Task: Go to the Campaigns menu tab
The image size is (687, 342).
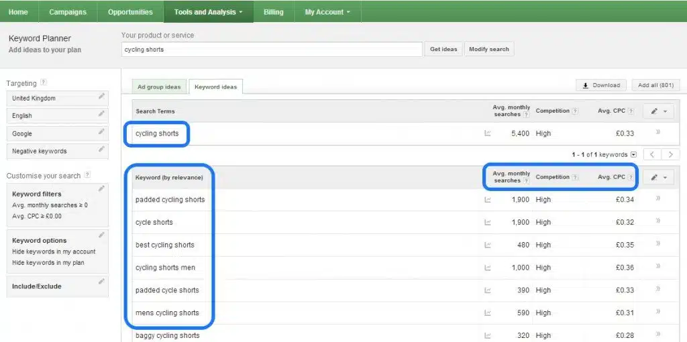Action: pyautogui.click(x=68, y=12)
